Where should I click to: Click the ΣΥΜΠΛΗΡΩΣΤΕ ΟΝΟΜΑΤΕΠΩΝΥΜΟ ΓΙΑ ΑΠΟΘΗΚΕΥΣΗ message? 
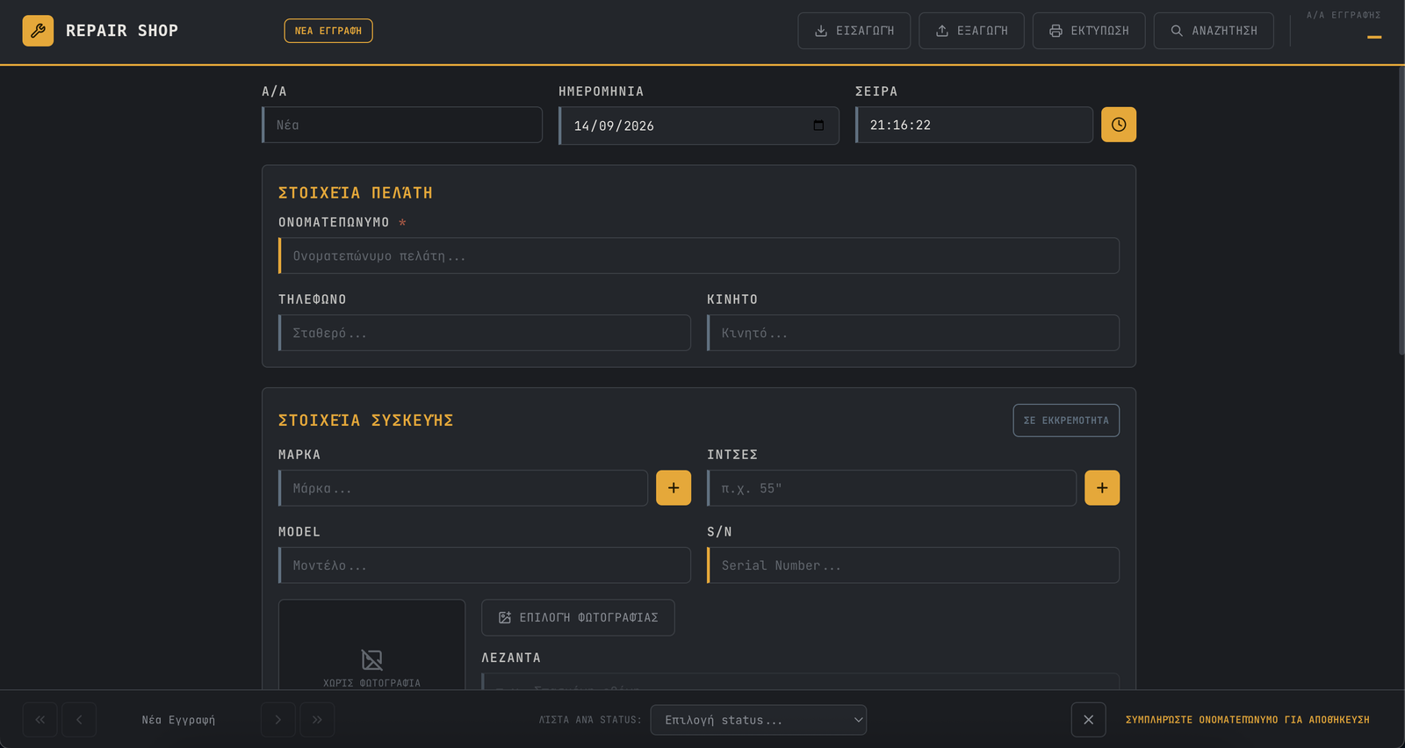tap(1248, 720)
